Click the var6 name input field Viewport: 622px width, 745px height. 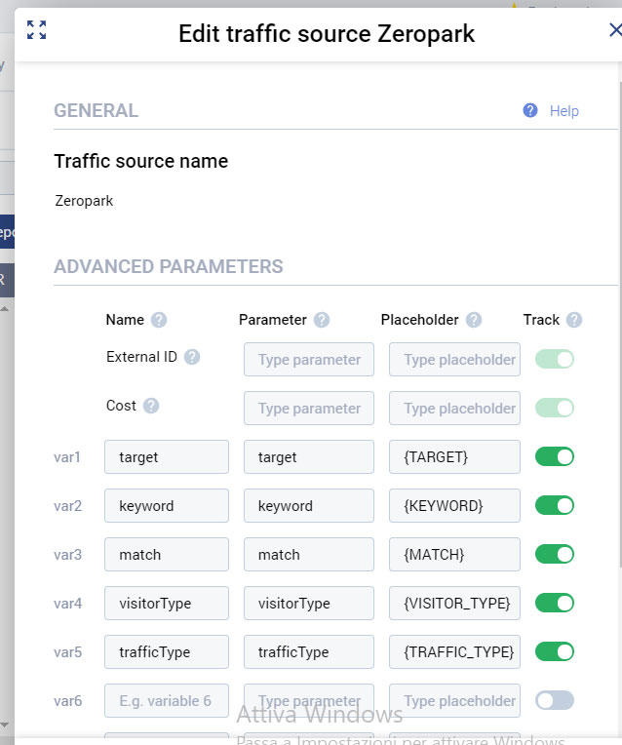tap(166, 700)
